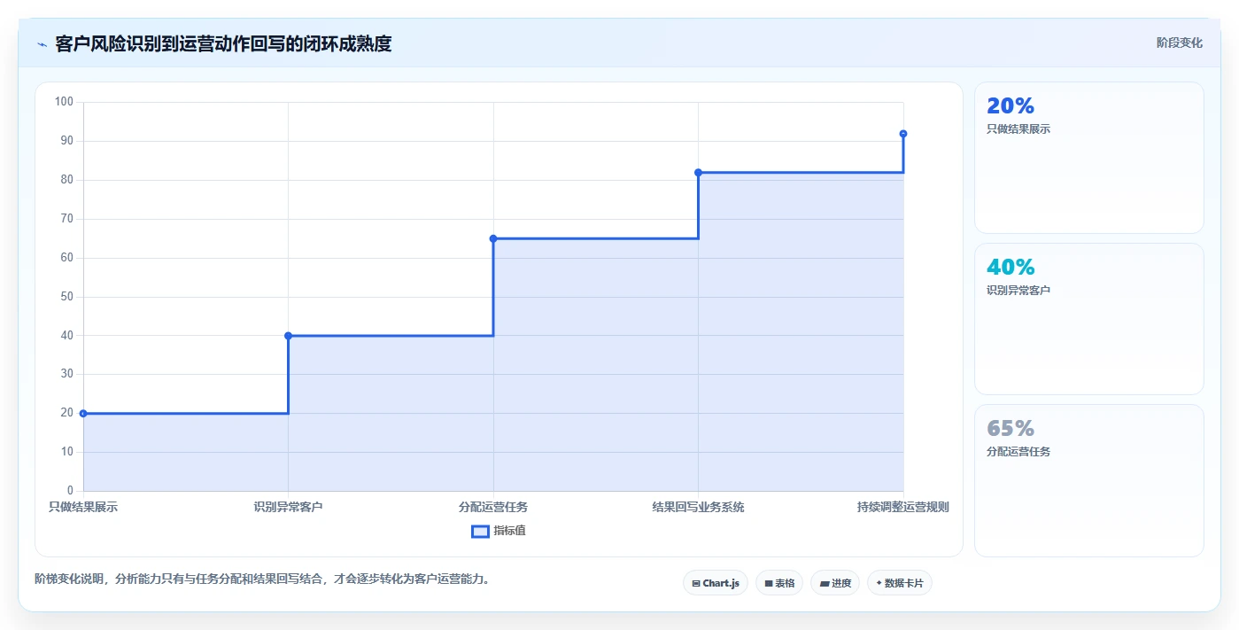Click the 结果回写业务系统 x-axis label
The width and height of the screenshot is (1239, 630).
click(698, 507)
